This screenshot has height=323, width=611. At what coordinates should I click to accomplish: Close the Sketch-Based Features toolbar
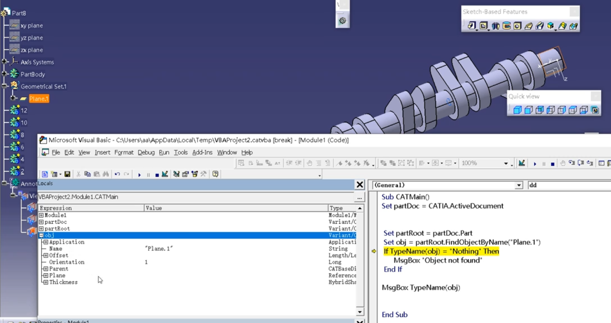click(x=574, y=12)
